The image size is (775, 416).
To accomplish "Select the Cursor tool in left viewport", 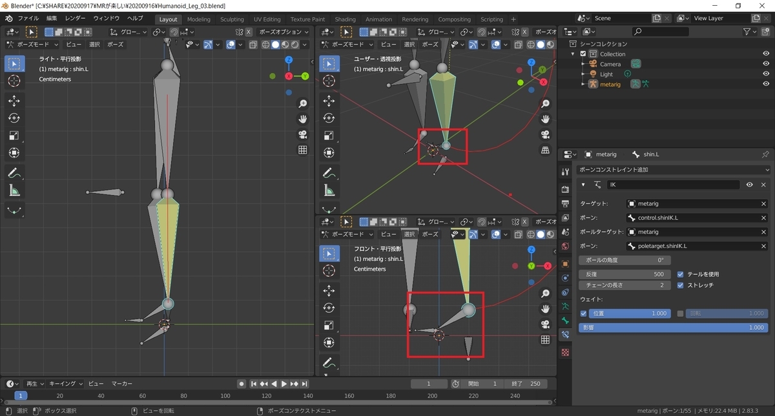I will 14,81.
